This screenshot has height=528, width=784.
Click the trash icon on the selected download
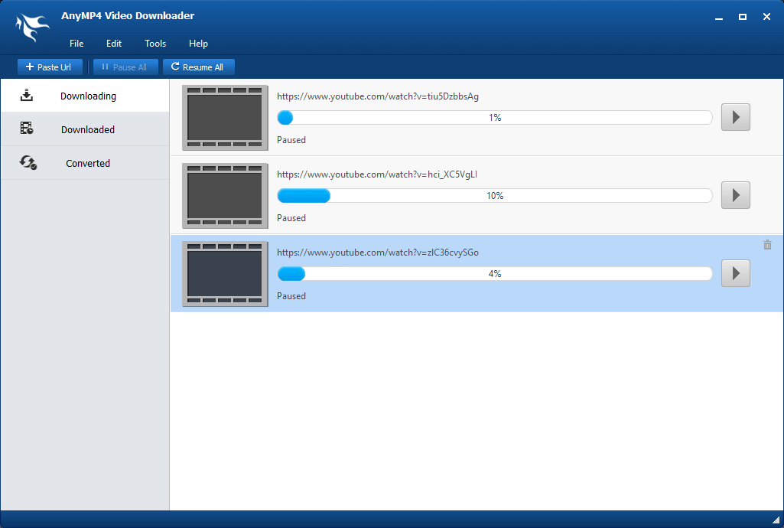(767, 245)
